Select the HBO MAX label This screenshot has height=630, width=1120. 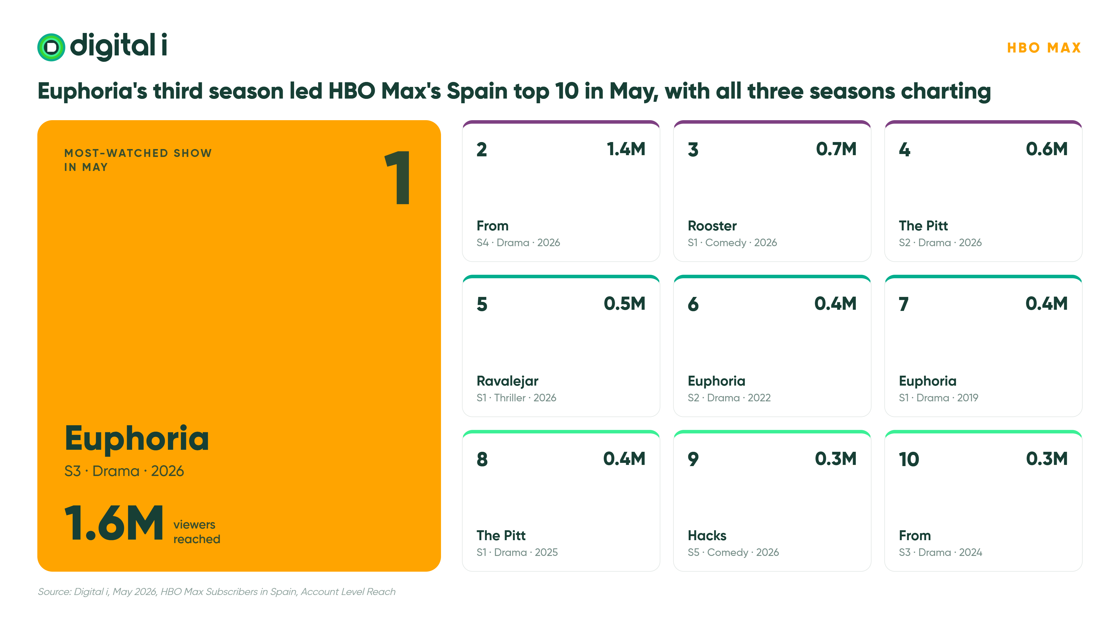pyautogui.click(x=1044, y=47)
